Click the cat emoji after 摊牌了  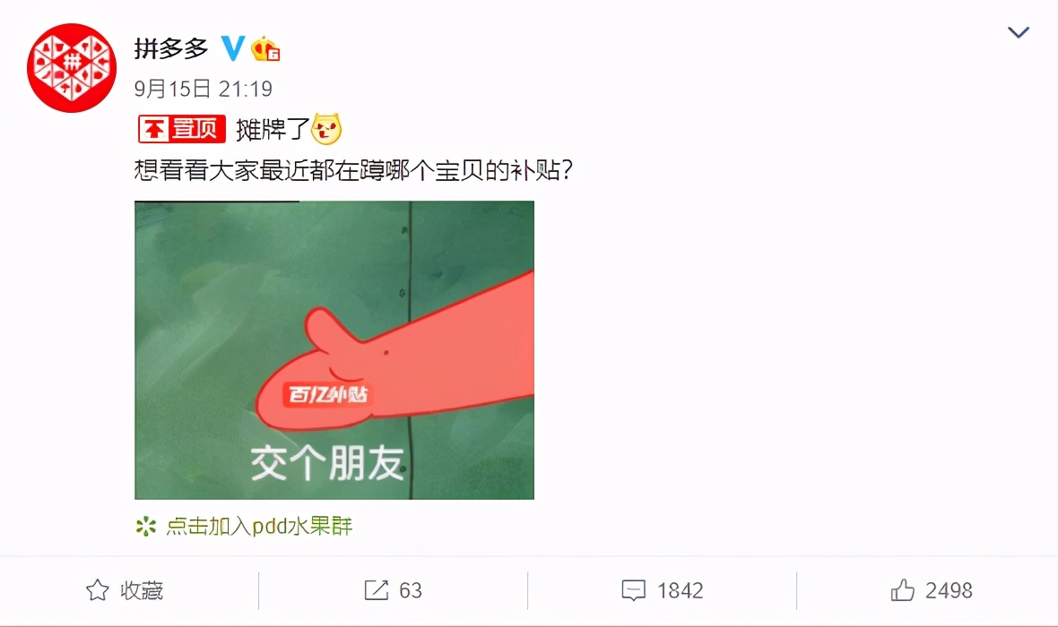pos(326,129)
